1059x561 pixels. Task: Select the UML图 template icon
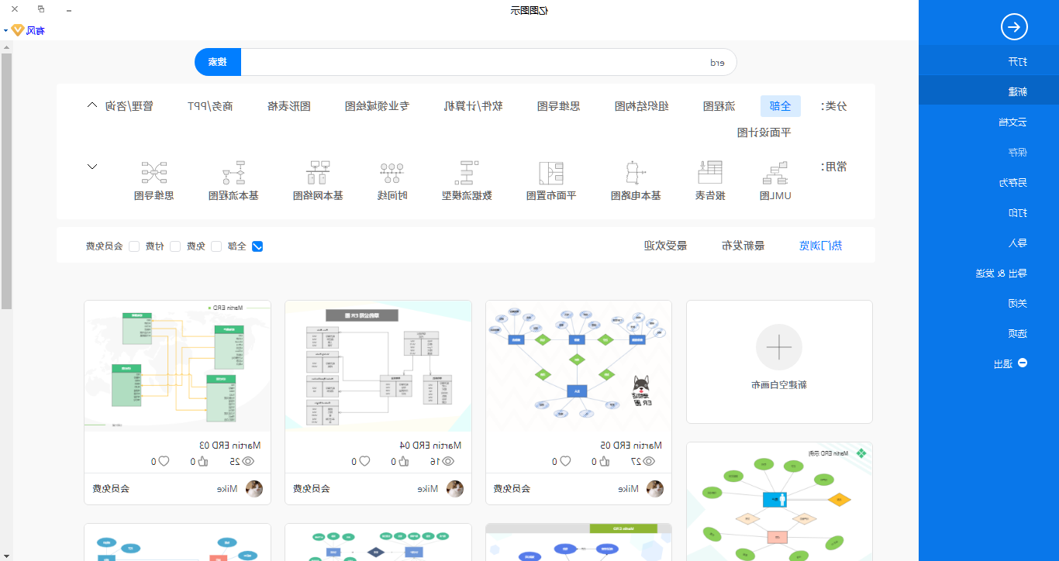[775, 173]
